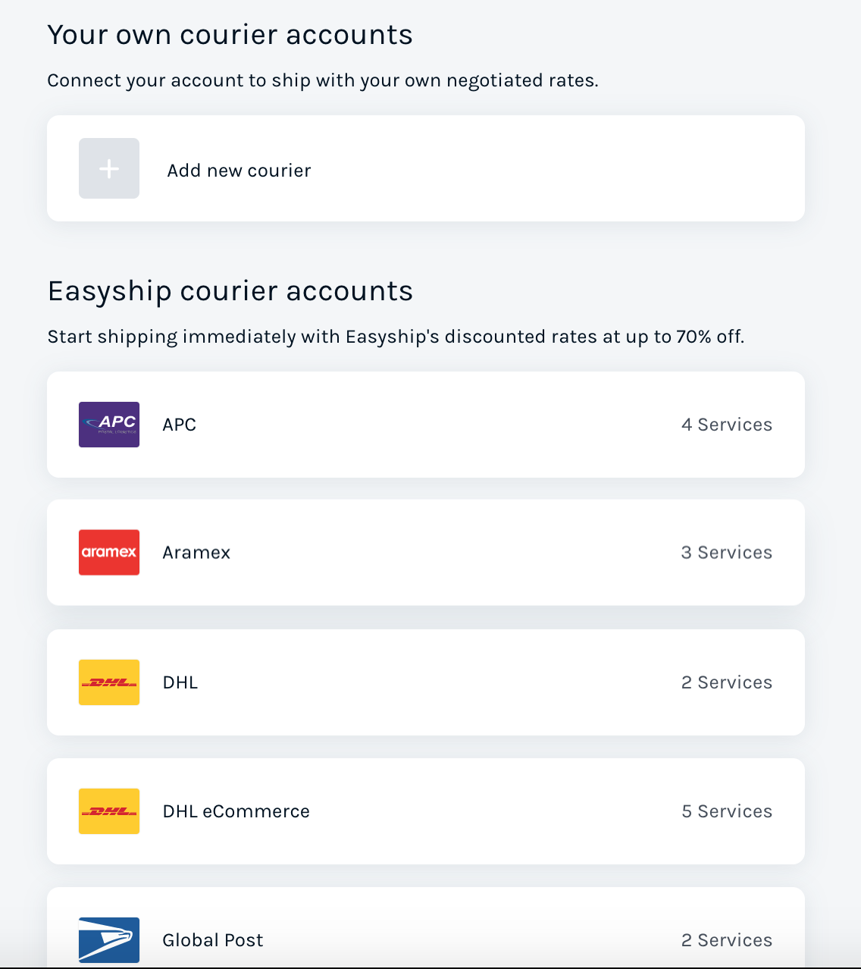Click the Aramex logo icon

108,552
